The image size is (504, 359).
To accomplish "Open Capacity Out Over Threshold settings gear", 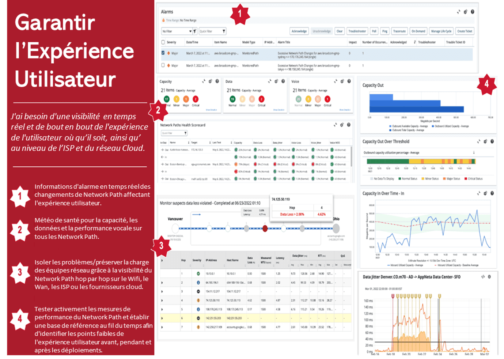I will point(485,141).
